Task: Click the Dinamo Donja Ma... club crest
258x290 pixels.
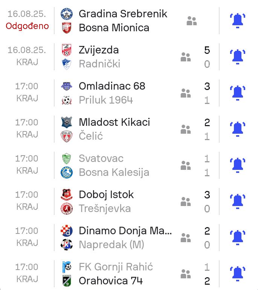Action: pyautogui.click(x=67, y=231)
